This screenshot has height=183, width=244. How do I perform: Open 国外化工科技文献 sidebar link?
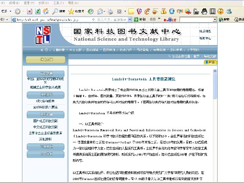45,121
